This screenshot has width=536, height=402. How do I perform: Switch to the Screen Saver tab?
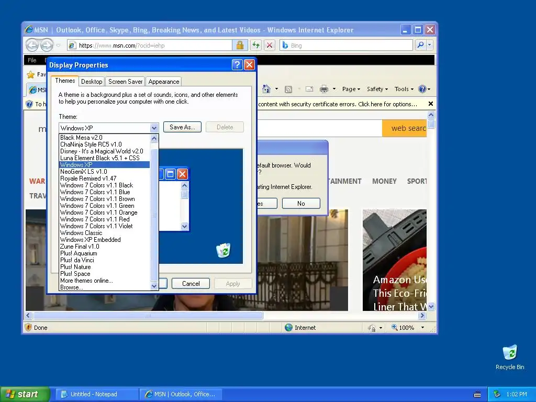[x=126, y=82]
